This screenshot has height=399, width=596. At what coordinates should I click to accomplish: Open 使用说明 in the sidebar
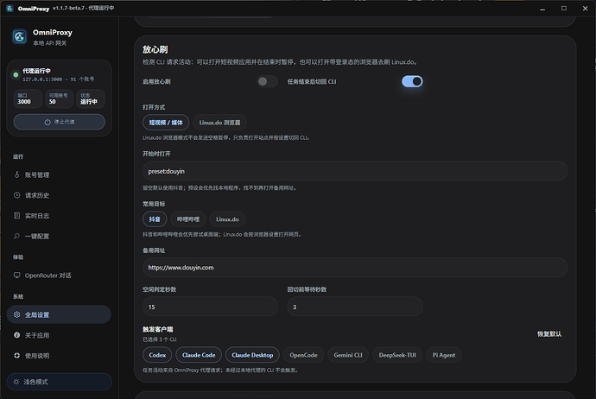[x=59, y=356]
